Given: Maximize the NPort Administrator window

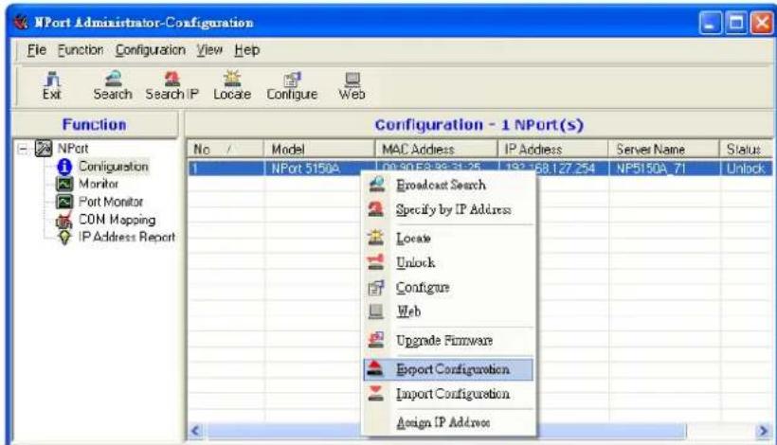Looking at the screenshot, I should (736, 23).
